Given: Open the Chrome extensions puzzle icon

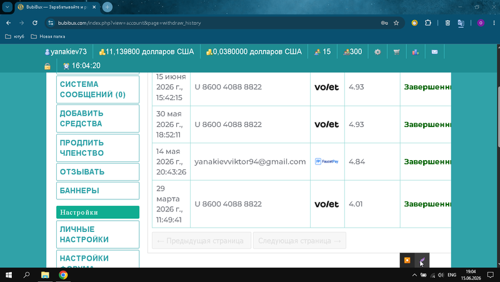Looking at the screenshot, I should coord(428,23).
